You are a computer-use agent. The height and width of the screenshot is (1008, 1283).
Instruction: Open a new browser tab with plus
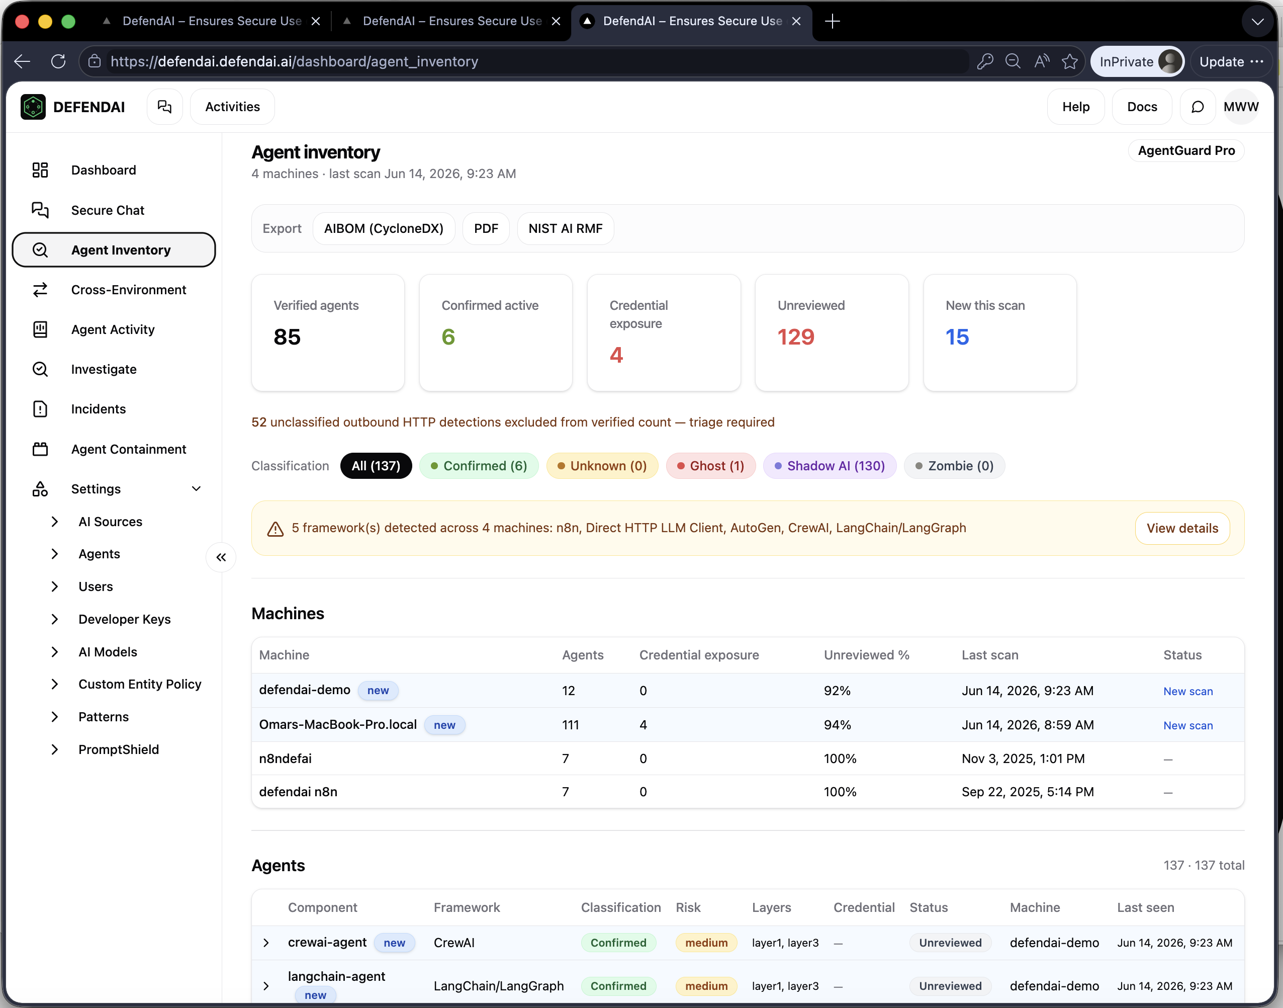833,21
